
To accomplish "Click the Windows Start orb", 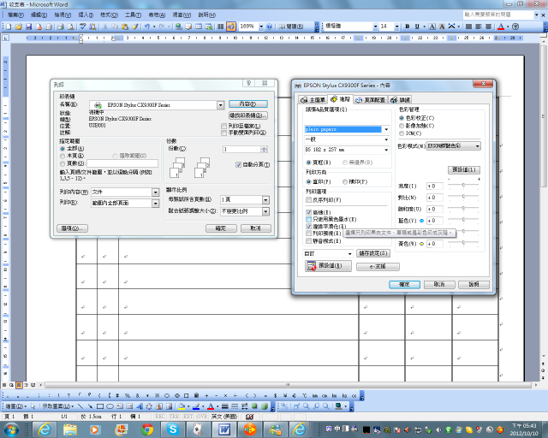I will (x=11, y=429).
